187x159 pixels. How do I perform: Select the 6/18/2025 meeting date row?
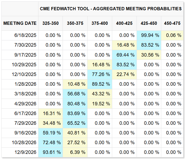tap(92, 35)
